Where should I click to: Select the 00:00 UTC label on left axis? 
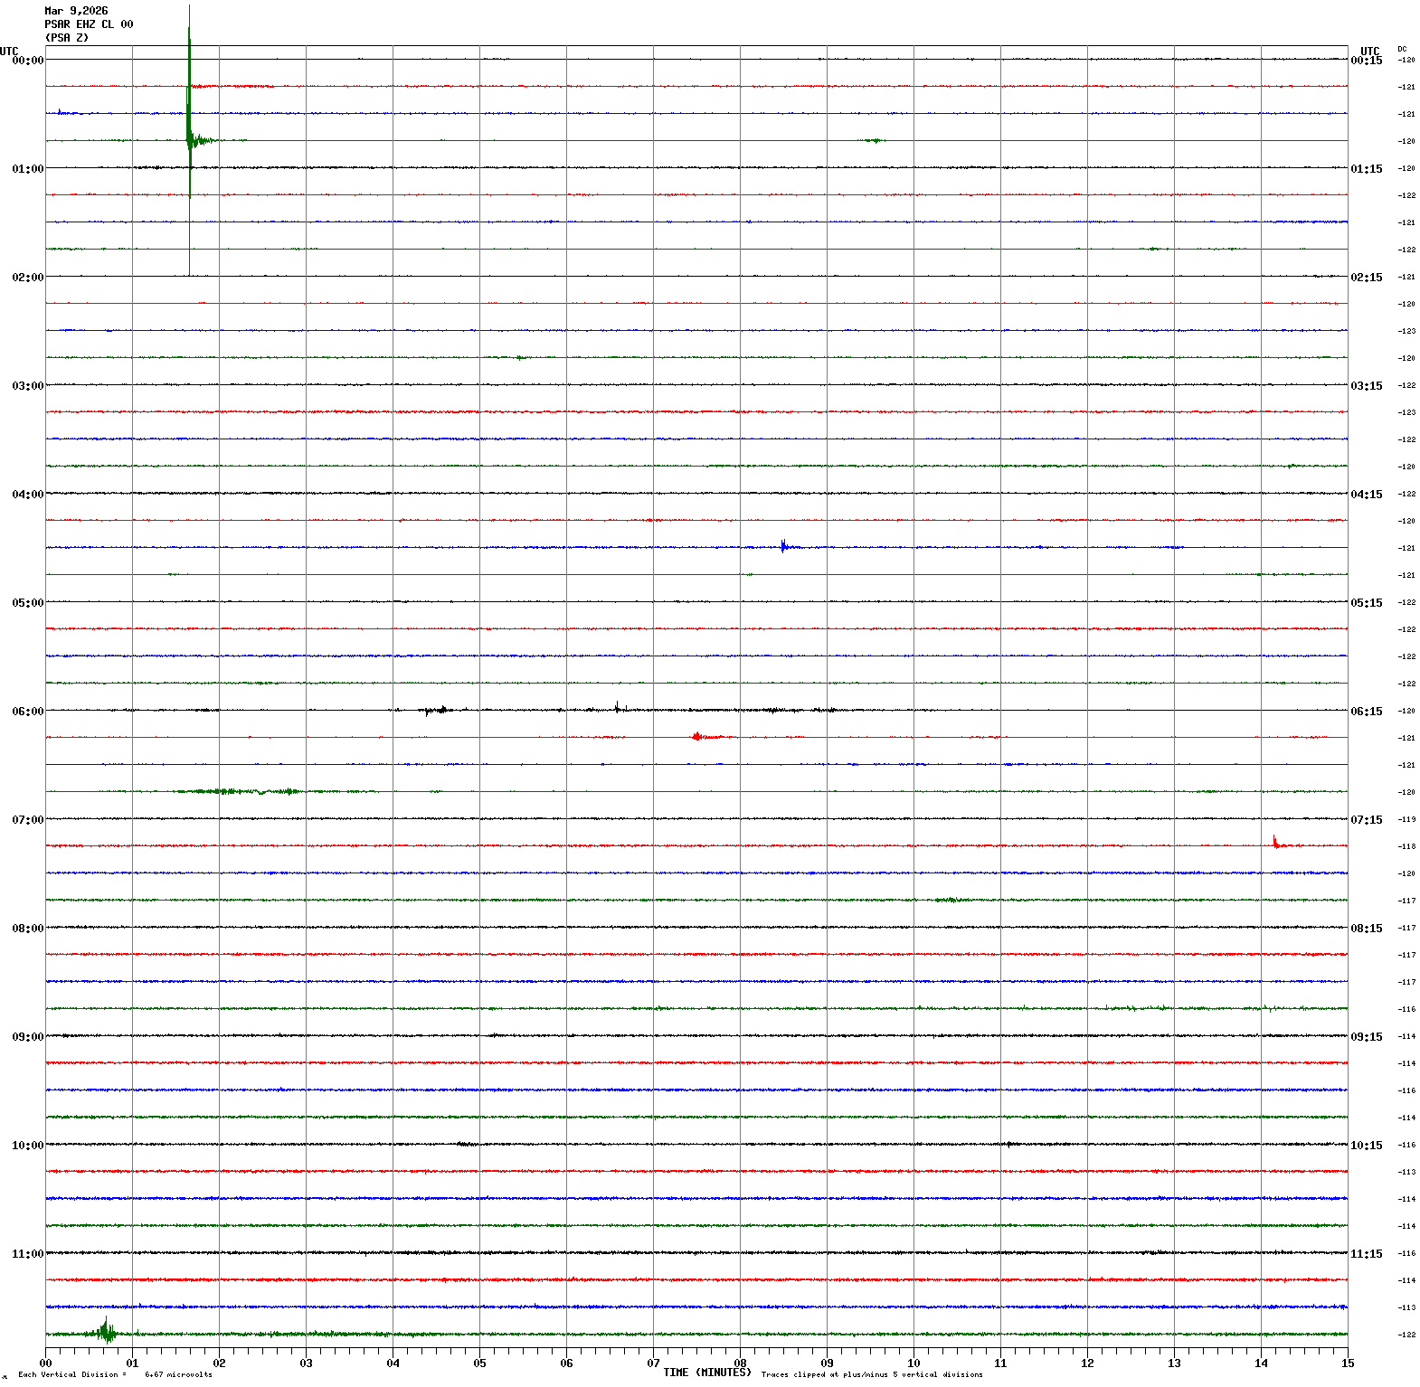coord(27,61)
